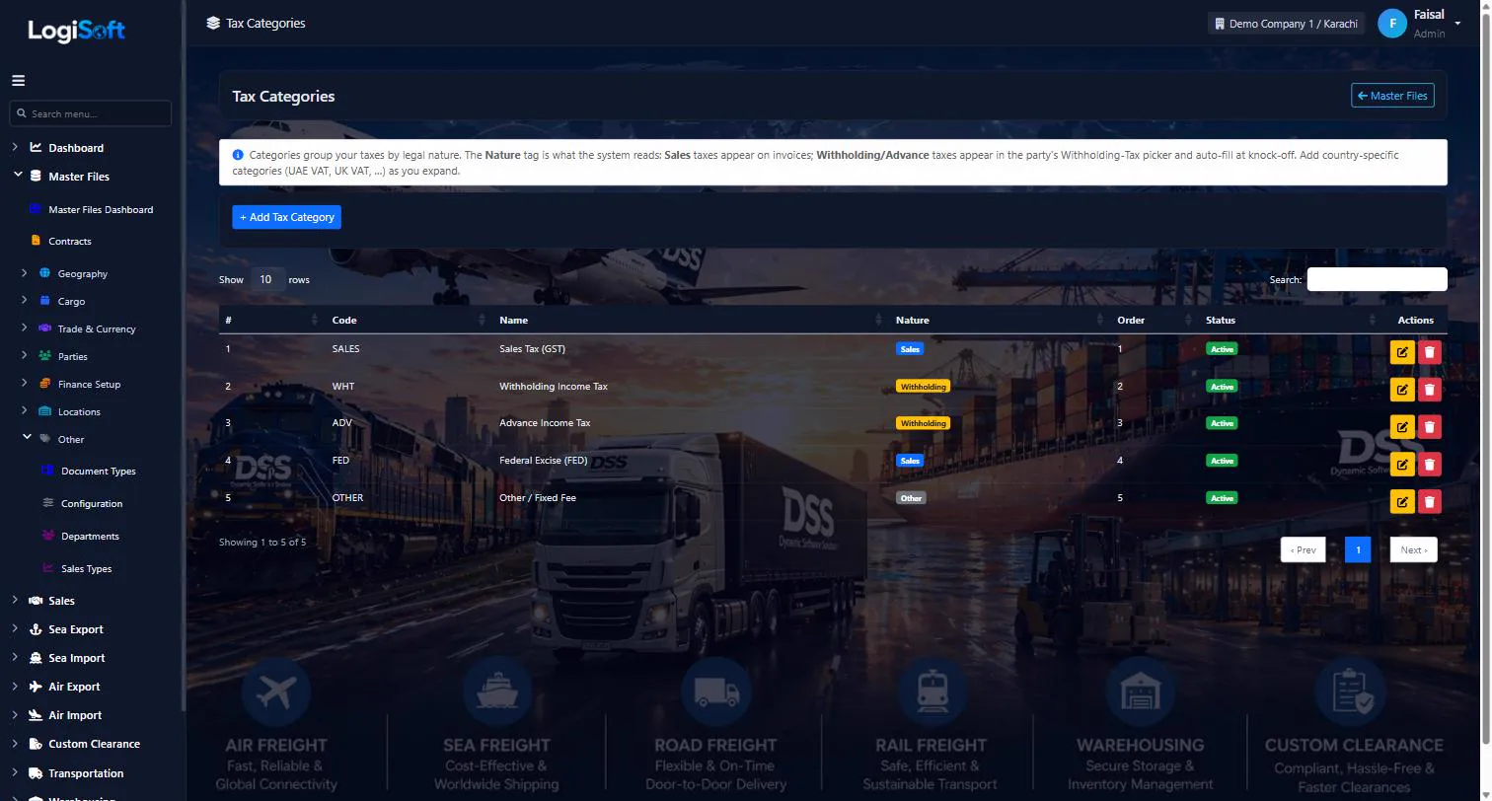Delete the Advance Income Tax row
This screenshot has height=801, width=1492.
click(1429, 427)
